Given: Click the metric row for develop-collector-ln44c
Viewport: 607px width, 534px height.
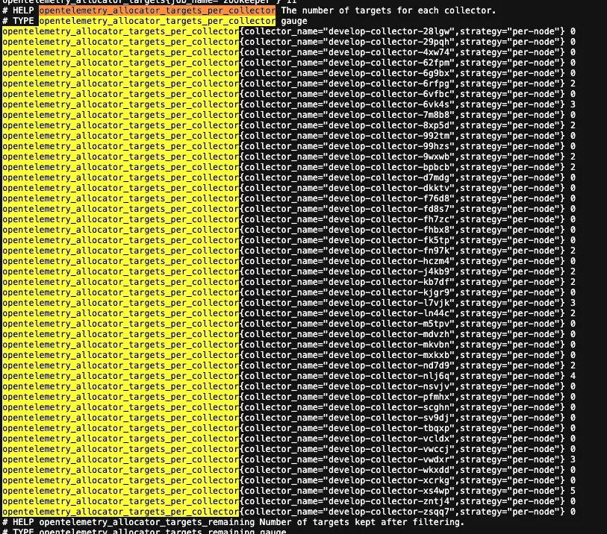Looking at the screenshot, I should (x=289, y=313).
